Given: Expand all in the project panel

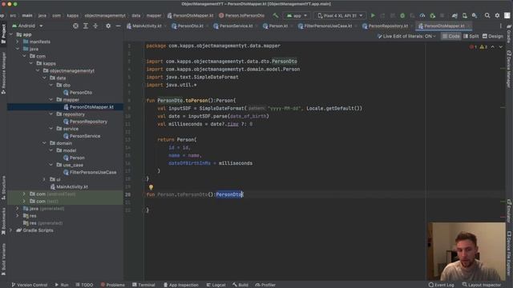Looking at the screenshot, I should [x=86, y=26].
